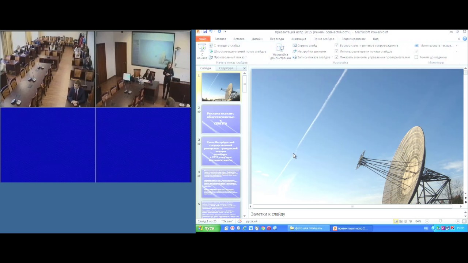Click Undo arrow in quick access toolbar
This screenshot has height=263, width=468.
pyautogui.click(x=211, y=32)
